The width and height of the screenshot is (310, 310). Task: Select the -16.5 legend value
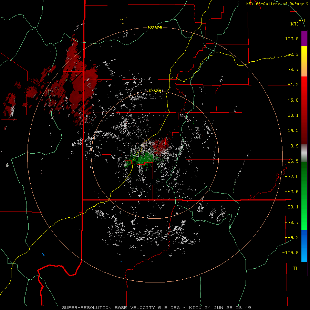click(x=292, y=161)
